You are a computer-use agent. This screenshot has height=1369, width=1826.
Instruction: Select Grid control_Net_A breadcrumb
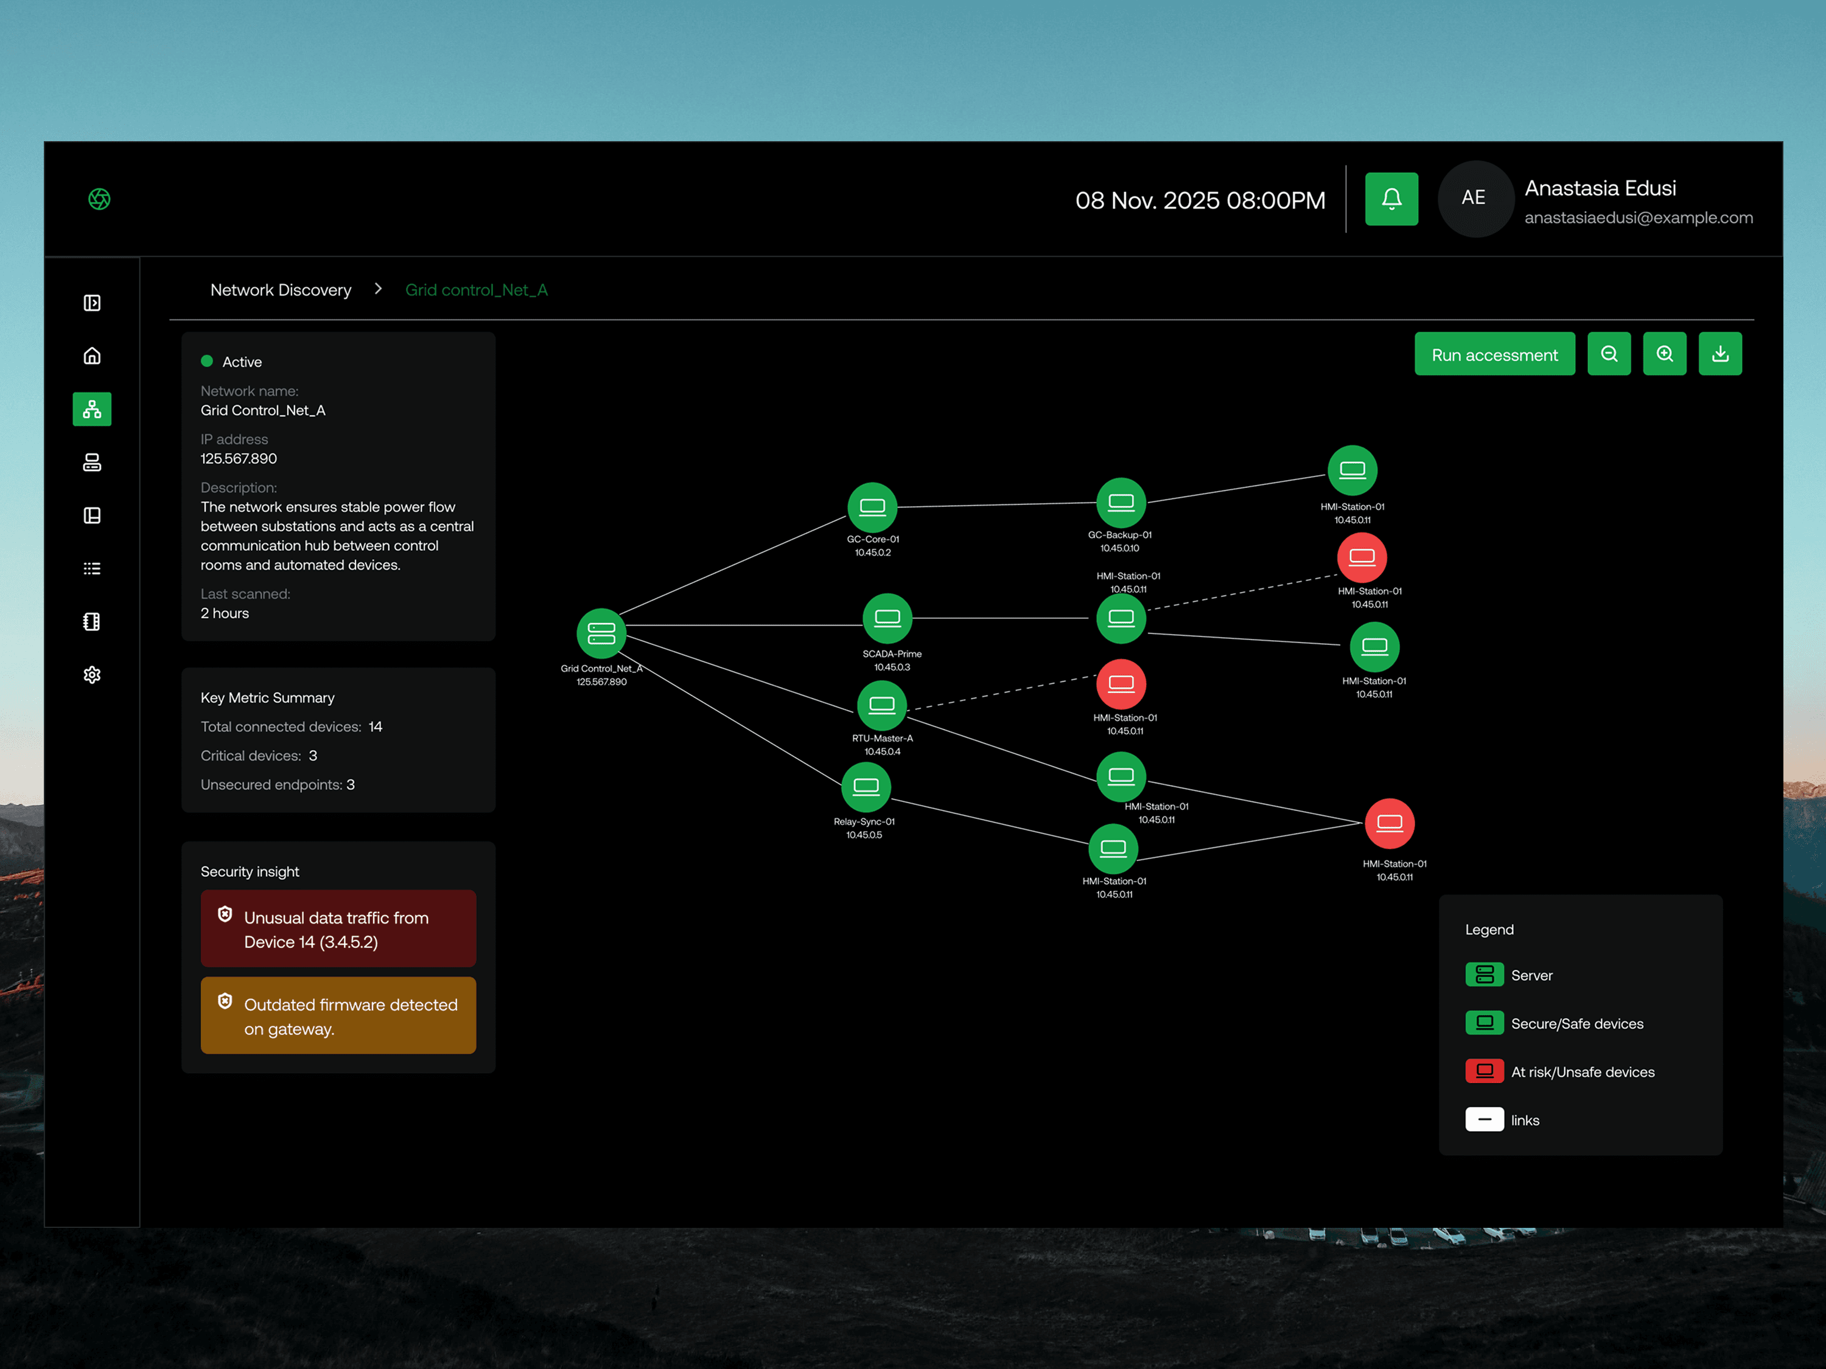click(x=477, y=290)
